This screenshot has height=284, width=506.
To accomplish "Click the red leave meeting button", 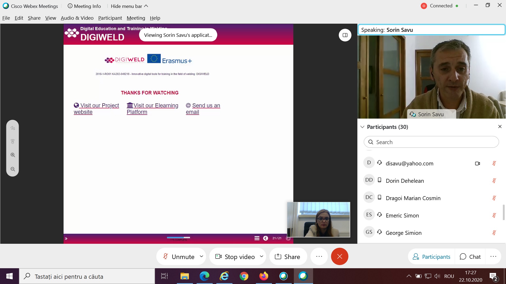I will tap(339, 256).
